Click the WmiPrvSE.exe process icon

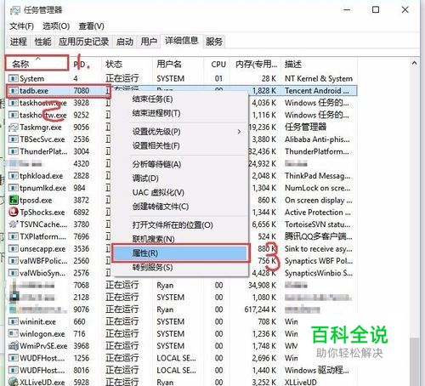click(x=14, y=346)
